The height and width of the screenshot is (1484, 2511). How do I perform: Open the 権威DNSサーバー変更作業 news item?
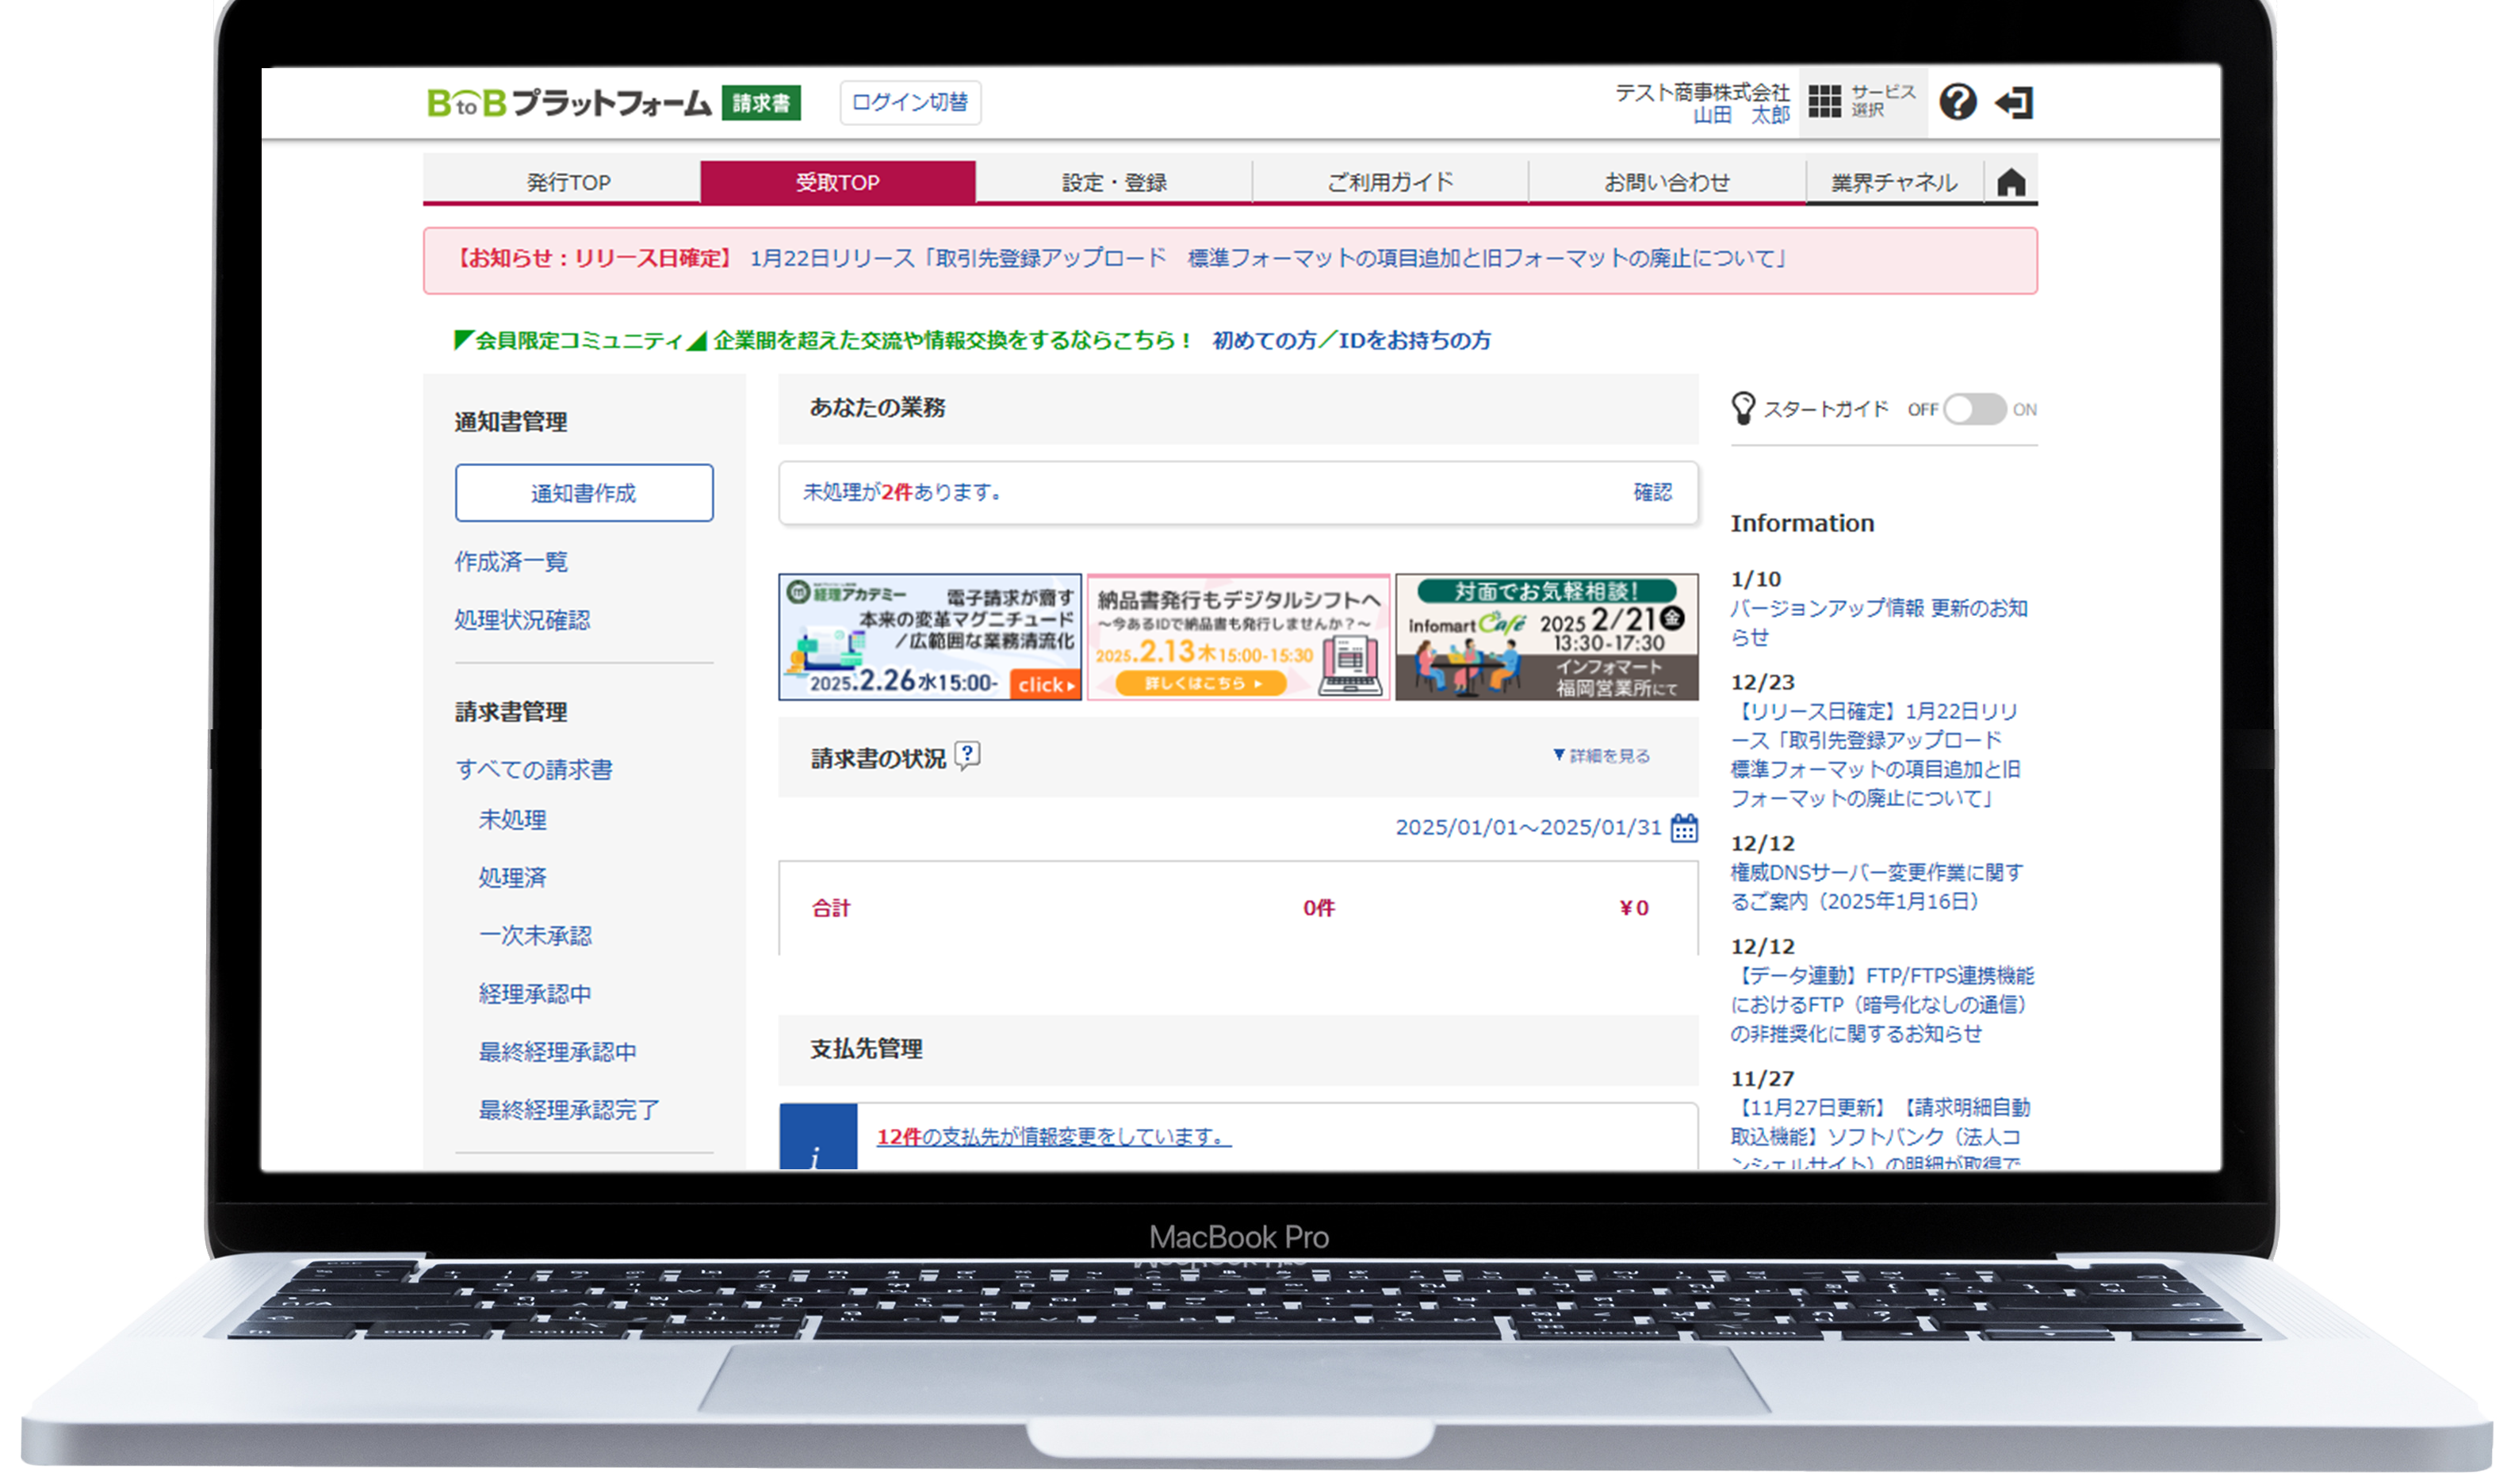[1877, 887]
